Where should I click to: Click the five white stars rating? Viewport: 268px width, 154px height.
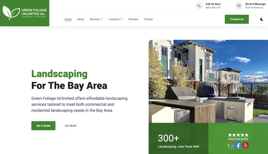238,135
